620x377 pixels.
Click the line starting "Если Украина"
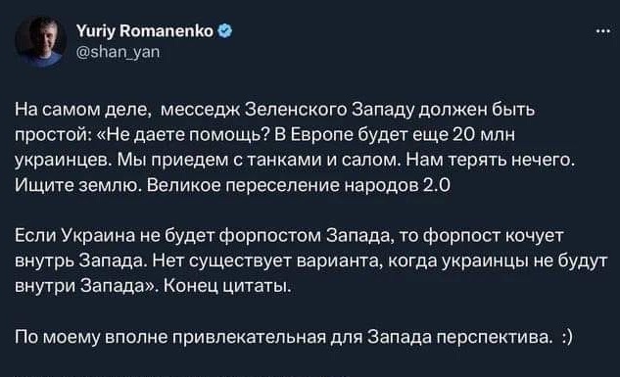[289, 236]
